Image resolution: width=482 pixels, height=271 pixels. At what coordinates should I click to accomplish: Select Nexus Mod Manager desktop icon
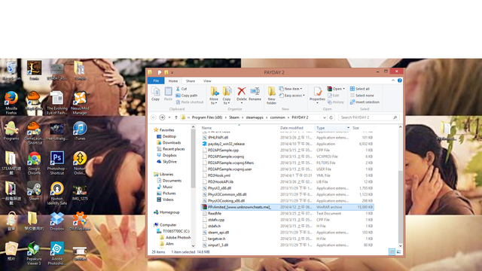pos(80,102)
